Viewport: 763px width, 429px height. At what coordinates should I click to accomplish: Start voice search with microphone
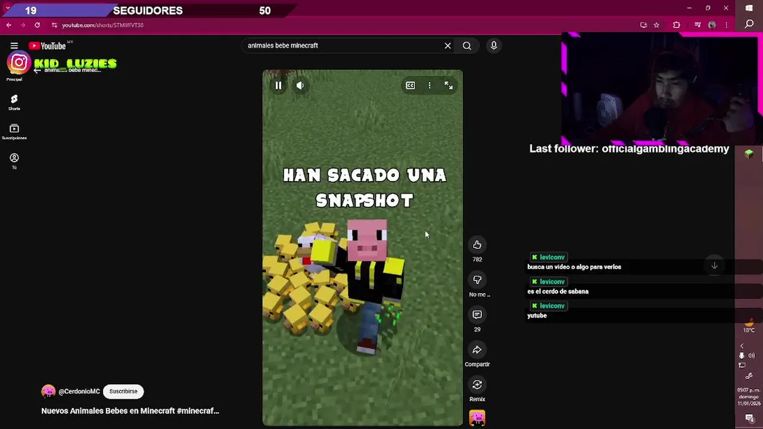click(x=494, y=45)
